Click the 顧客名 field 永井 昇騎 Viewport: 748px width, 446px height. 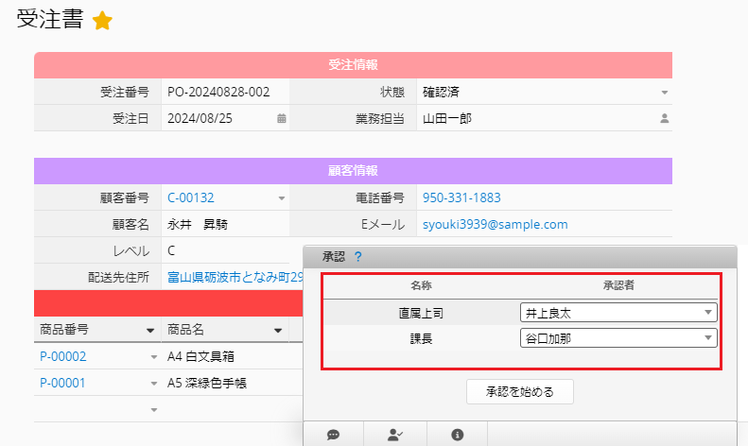198,225
